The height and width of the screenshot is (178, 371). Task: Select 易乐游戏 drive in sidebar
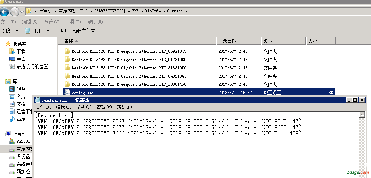point(24,149)
